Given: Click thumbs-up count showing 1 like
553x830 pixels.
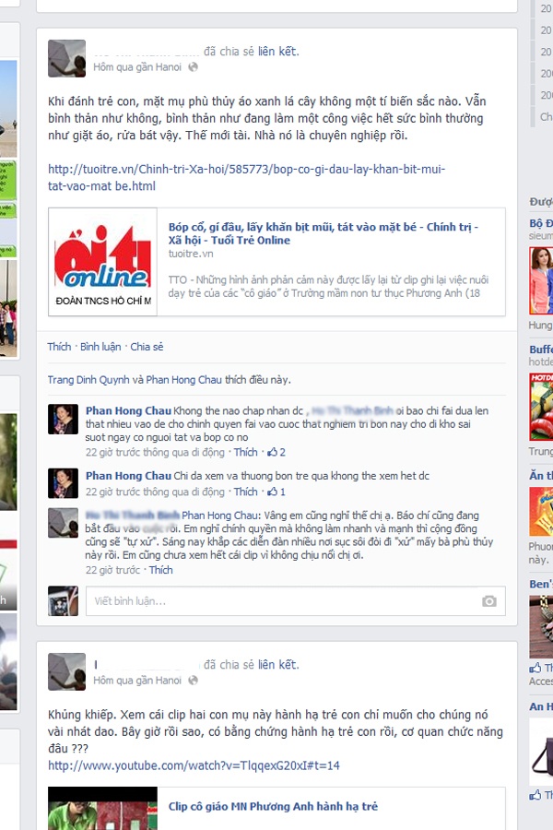Looking at the screenshot, I should (x=276, y=492).
